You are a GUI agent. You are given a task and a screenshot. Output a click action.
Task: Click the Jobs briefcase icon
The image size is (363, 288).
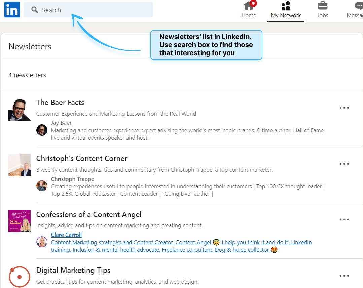click(x=323, y=6)
